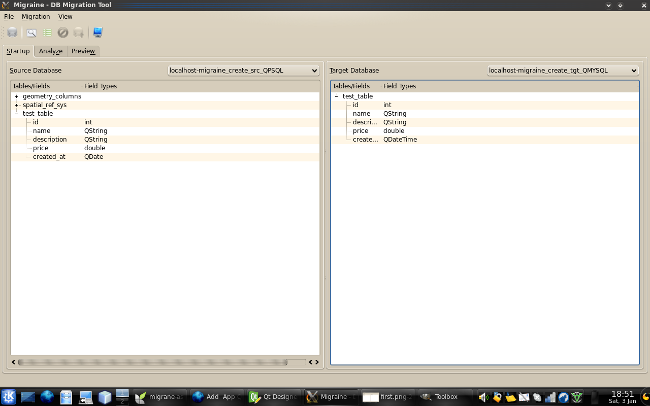Screen dimensions: 650x406
Task: Click the battery indicator in the tray
Action: click(x=595, y=397)
